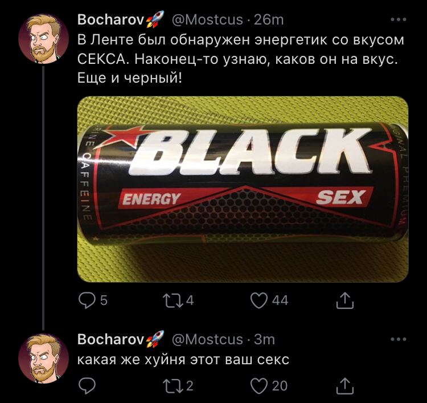
Task: Open the more options menu on first tweet
Action: point(399,19)
